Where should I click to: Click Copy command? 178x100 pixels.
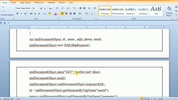click(3, 11)
